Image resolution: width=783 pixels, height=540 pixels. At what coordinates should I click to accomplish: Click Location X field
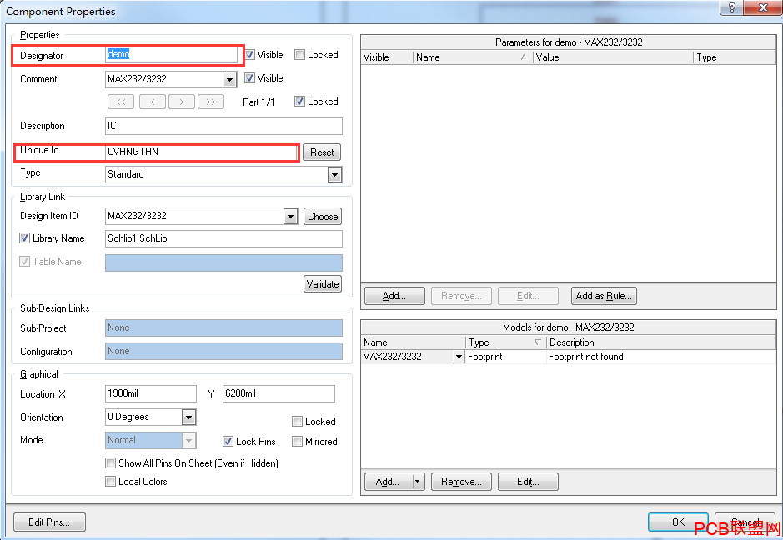pos(151,394)
